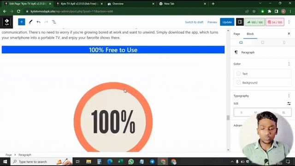Open a new browser tab
This screenshot has height=166, width=295.
tap(213, 4)
